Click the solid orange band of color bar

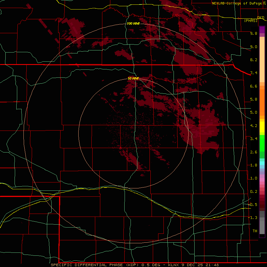click(262, 102)
